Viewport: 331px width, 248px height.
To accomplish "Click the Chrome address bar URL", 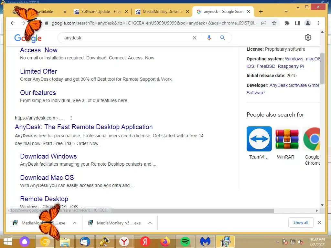I will (154, 23).
